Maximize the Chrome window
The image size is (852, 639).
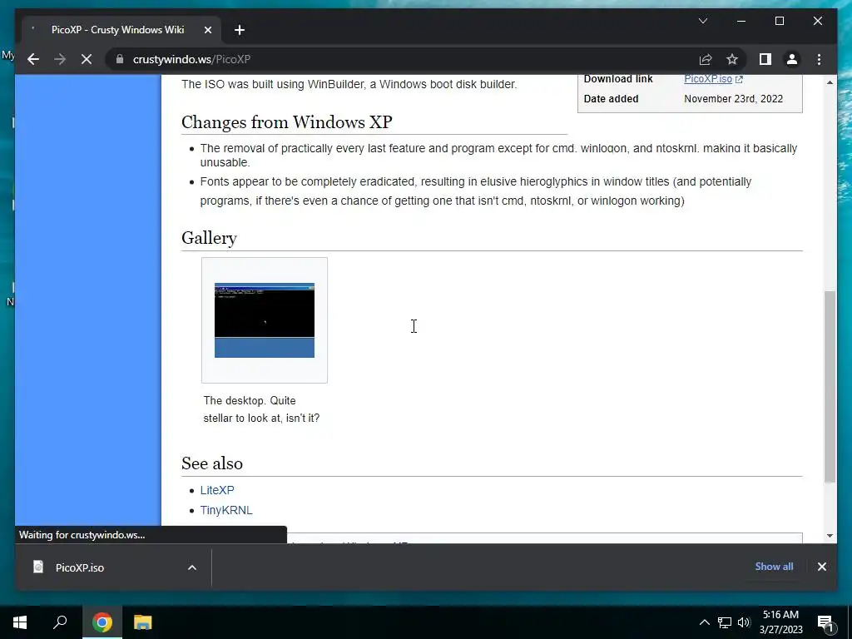[x=779, y=21]
